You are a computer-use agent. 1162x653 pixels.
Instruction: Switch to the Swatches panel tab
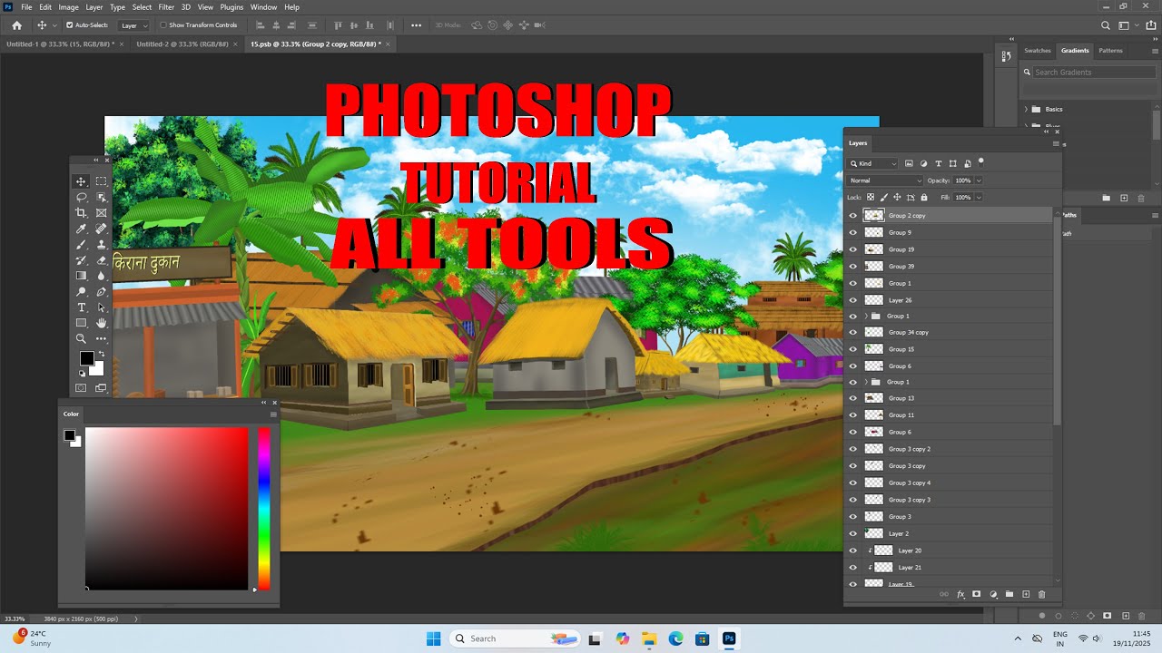pos(1038,51)
